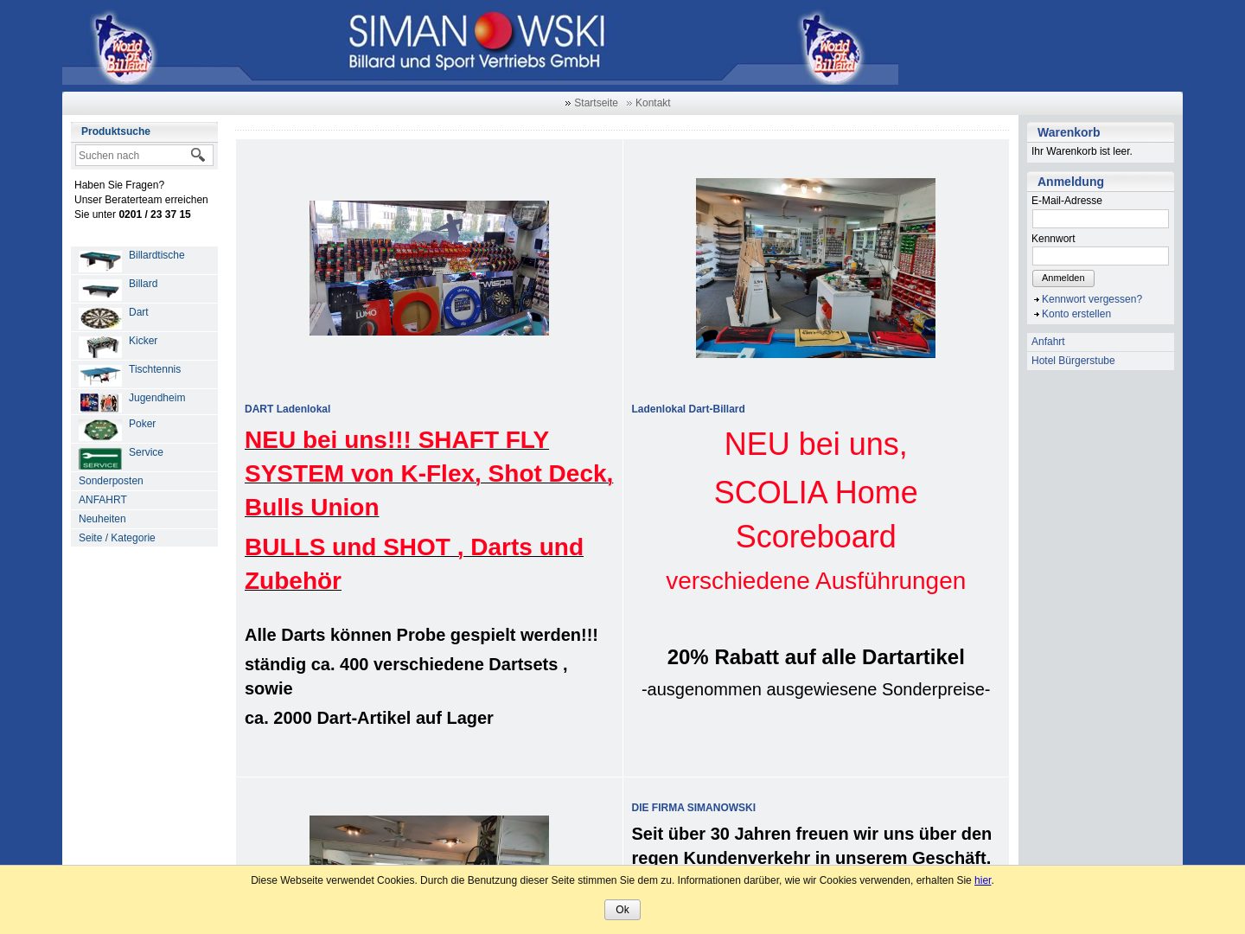Open BULLS und SHOT Darts link

click(414, 564)
